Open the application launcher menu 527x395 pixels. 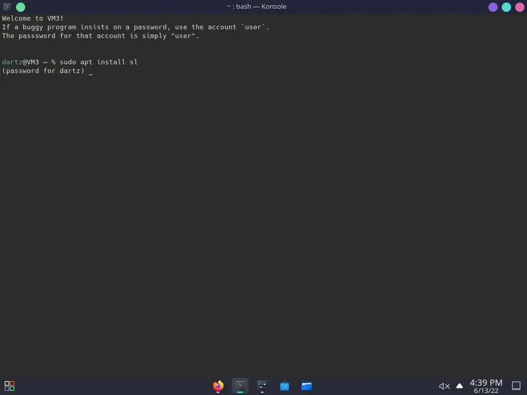[x=9, y=386]
